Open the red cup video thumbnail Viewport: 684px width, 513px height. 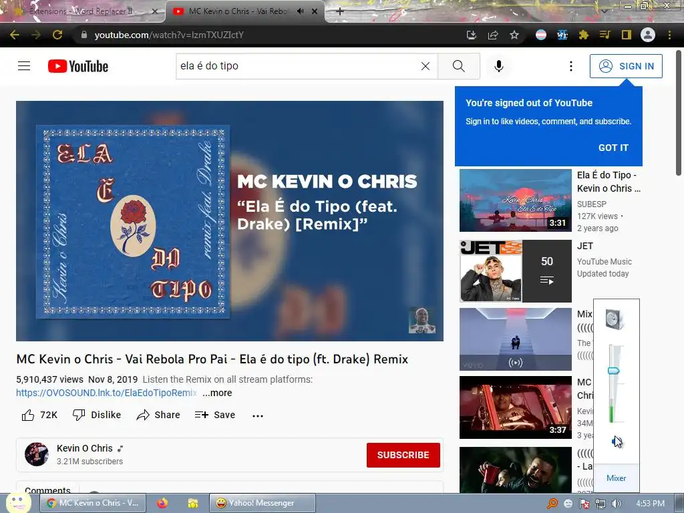pos(515,470)
